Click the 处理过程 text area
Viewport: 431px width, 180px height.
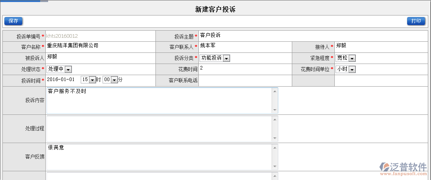159,128
